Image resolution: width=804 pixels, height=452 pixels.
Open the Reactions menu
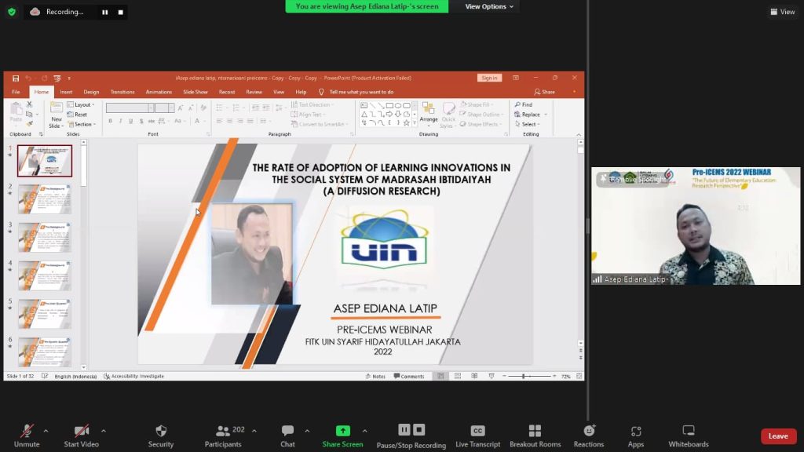coord(589,436)
